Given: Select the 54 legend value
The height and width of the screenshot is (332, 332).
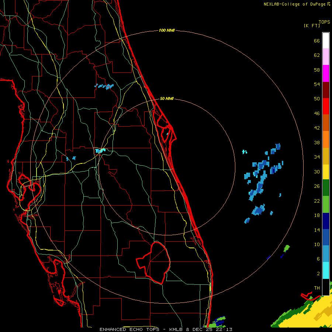Looking at the screenshot, I should tap(317, 84).
